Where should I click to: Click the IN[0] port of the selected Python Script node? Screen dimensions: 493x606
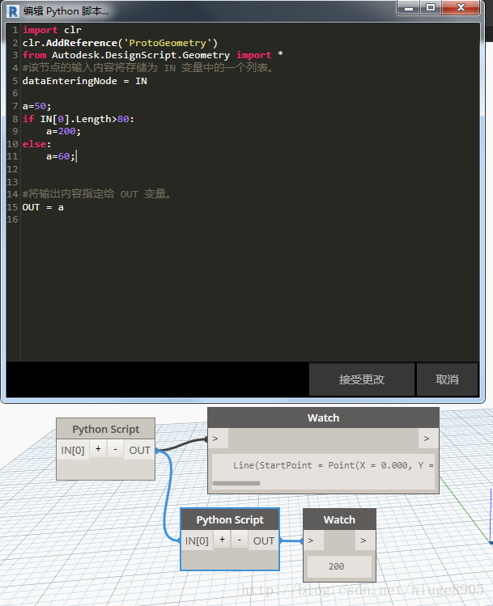197,540
